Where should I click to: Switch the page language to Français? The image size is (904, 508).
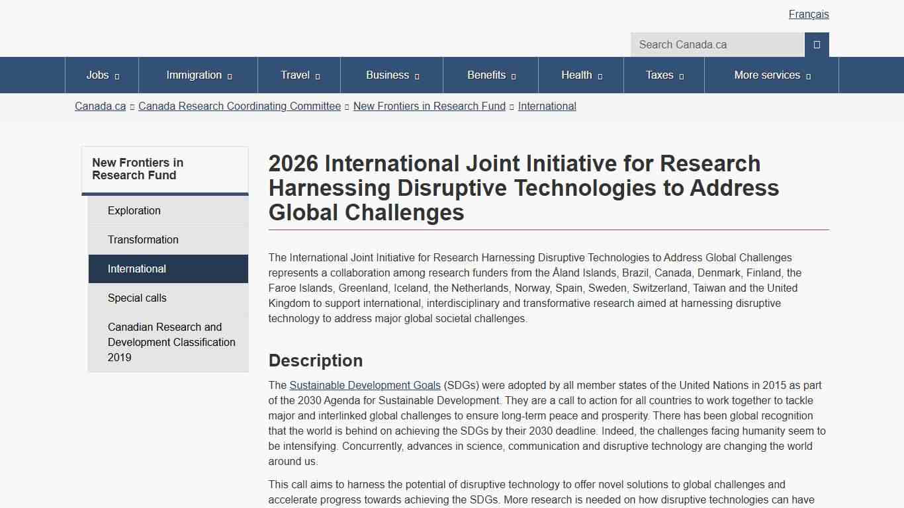click(809, 14)
